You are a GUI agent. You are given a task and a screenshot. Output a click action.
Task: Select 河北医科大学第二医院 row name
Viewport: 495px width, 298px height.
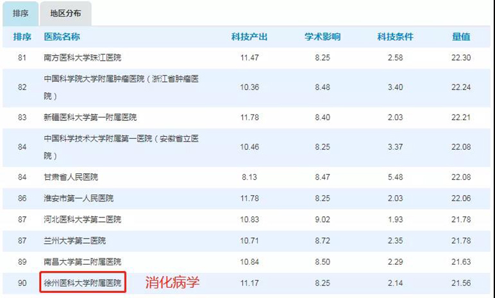pos(82,219)
